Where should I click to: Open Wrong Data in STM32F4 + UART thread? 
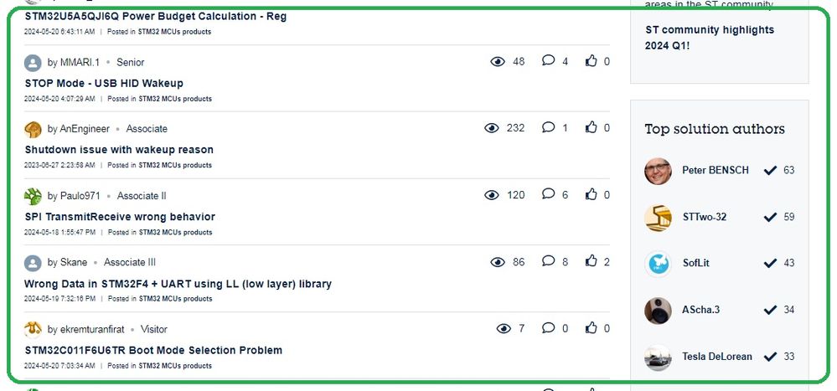click(x=178, y=284)
